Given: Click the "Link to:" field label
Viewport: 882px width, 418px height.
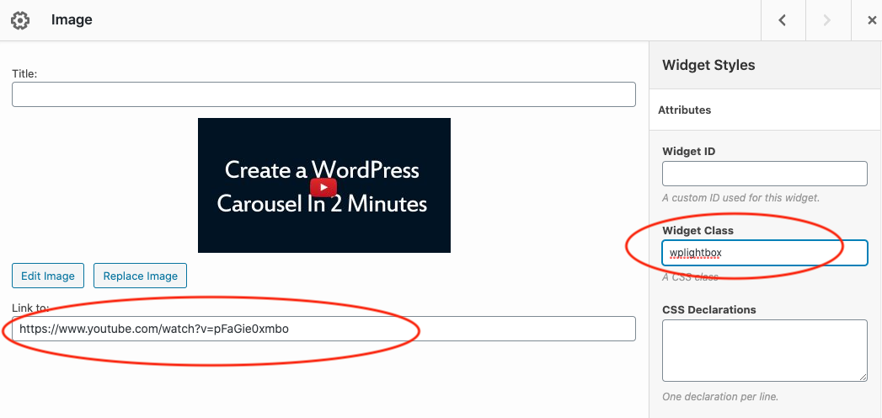Looking at the screenshot, I should tap(30, 307).
